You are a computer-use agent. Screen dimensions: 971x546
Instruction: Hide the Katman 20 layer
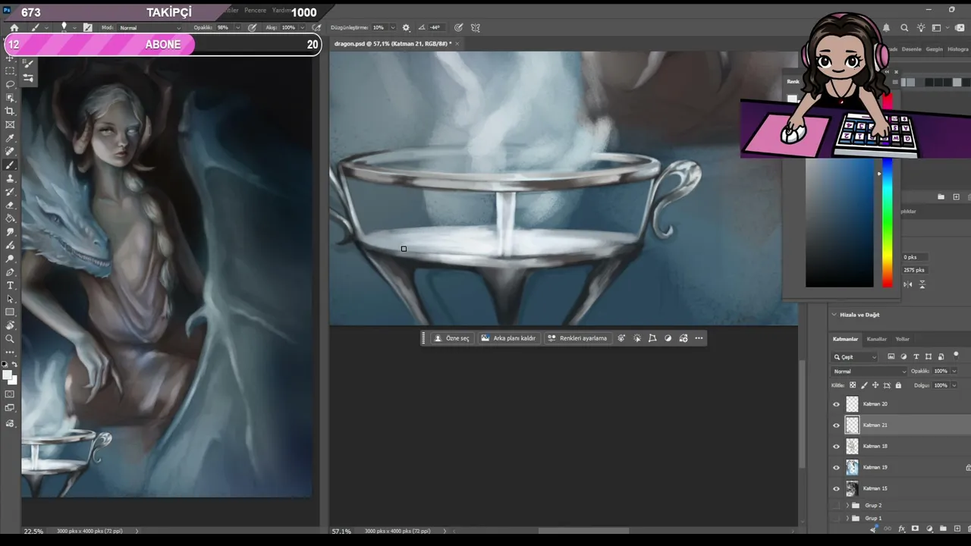pyautogui.click(x=837, y=404)
